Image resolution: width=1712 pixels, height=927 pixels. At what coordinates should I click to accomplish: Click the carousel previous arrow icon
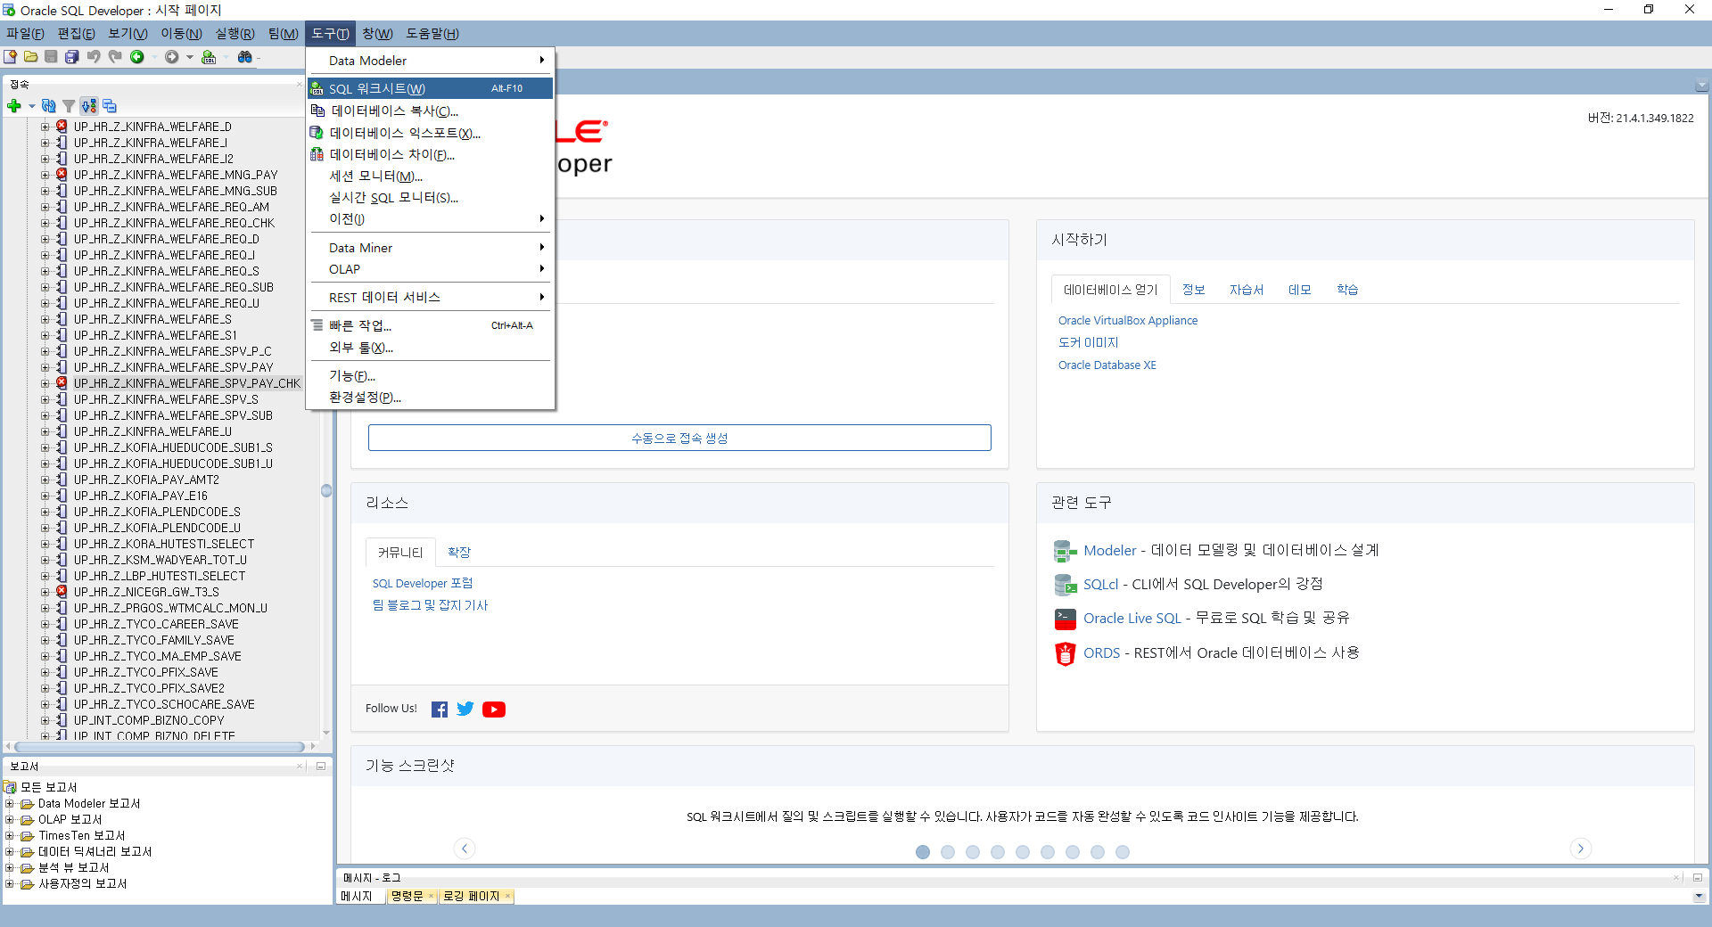click(465, 849)
